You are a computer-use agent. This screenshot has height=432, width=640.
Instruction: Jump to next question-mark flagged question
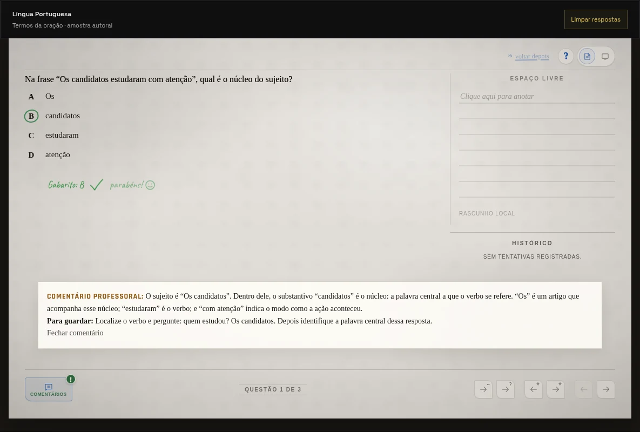[506, 389]
